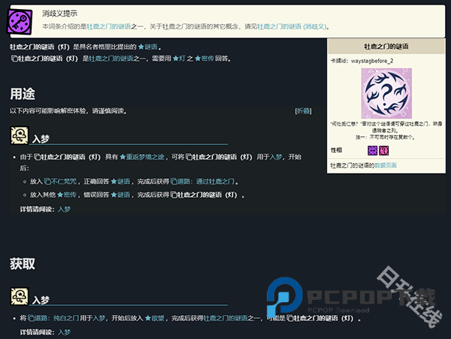Click the 消歧义提示 notice title
The image size is (451, 339).
click(60, 14)
